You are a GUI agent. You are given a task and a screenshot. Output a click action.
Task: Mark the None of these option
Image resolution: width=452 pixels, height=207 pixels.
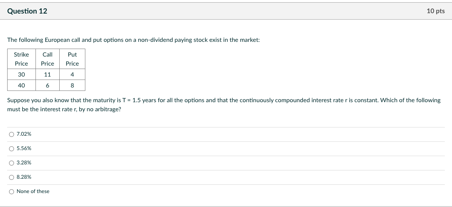point(12,192)
